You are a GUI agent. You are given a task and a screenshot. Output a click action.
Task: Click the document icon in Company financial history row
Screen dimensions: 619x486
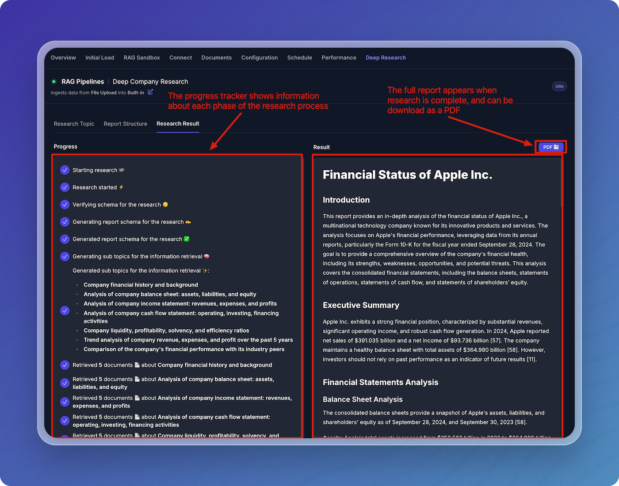click(x=137, y=365)
